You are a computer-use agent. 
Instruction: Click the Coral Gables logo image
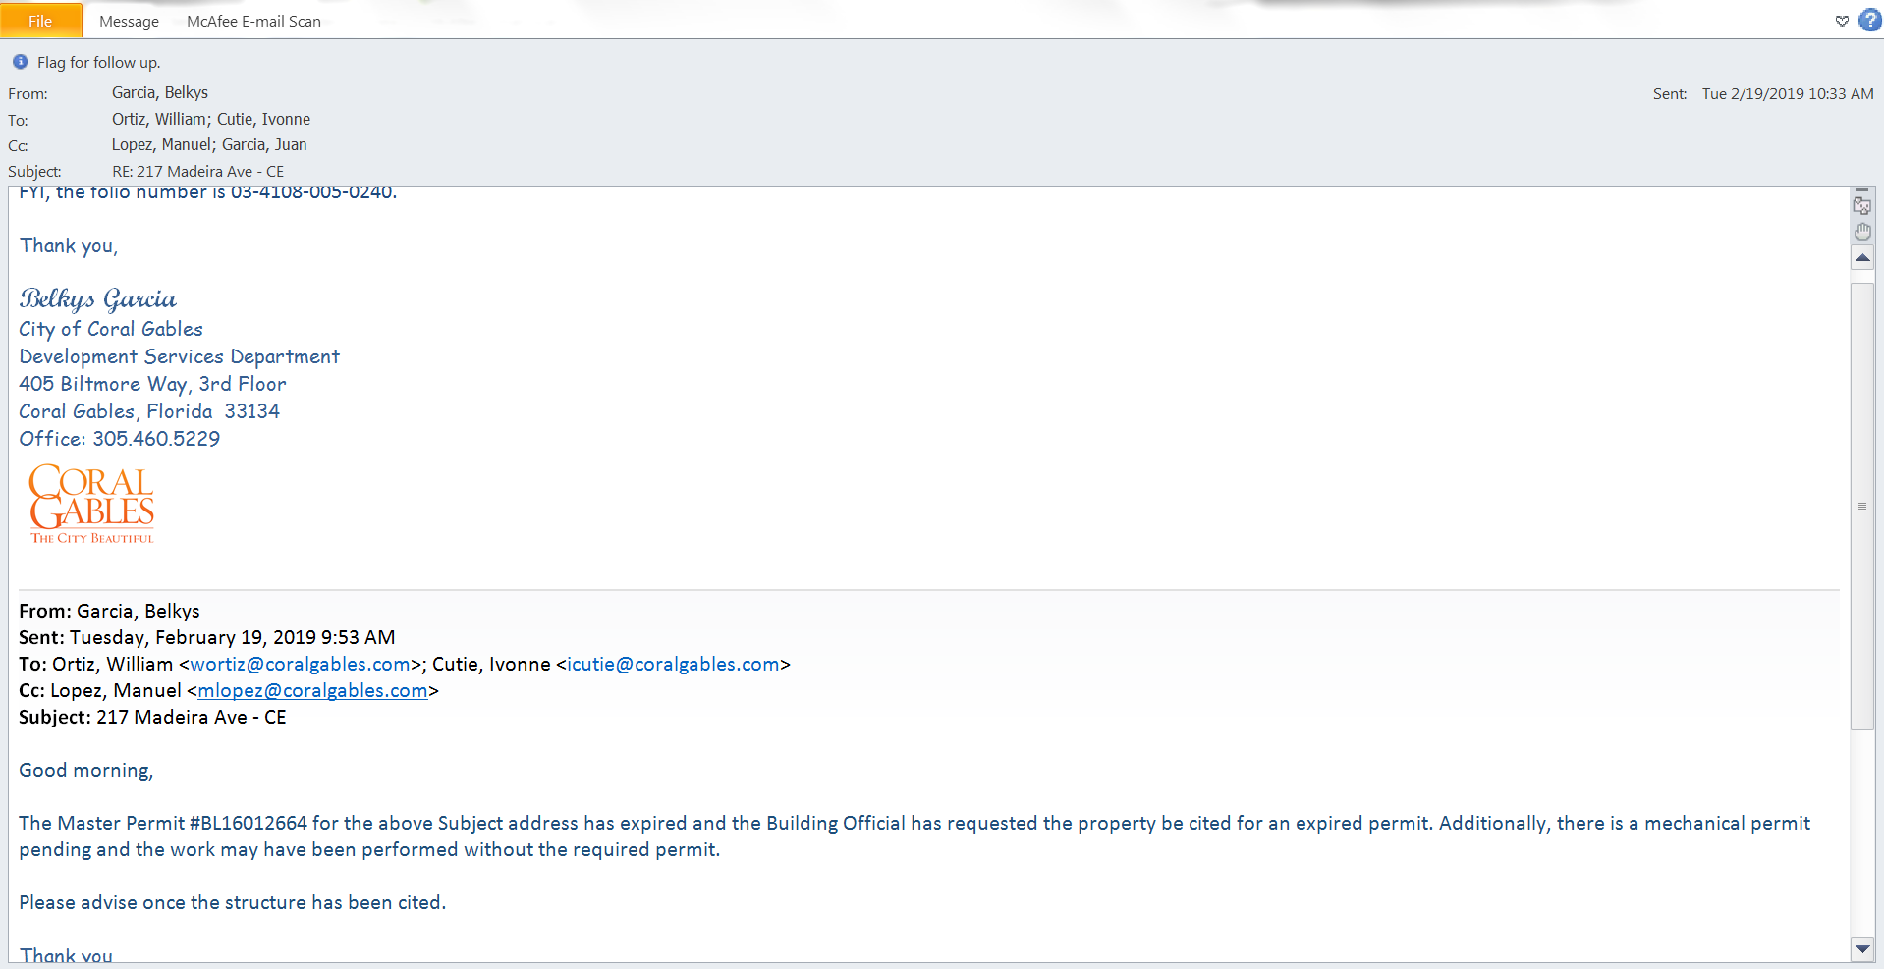(x=91, y=504)
